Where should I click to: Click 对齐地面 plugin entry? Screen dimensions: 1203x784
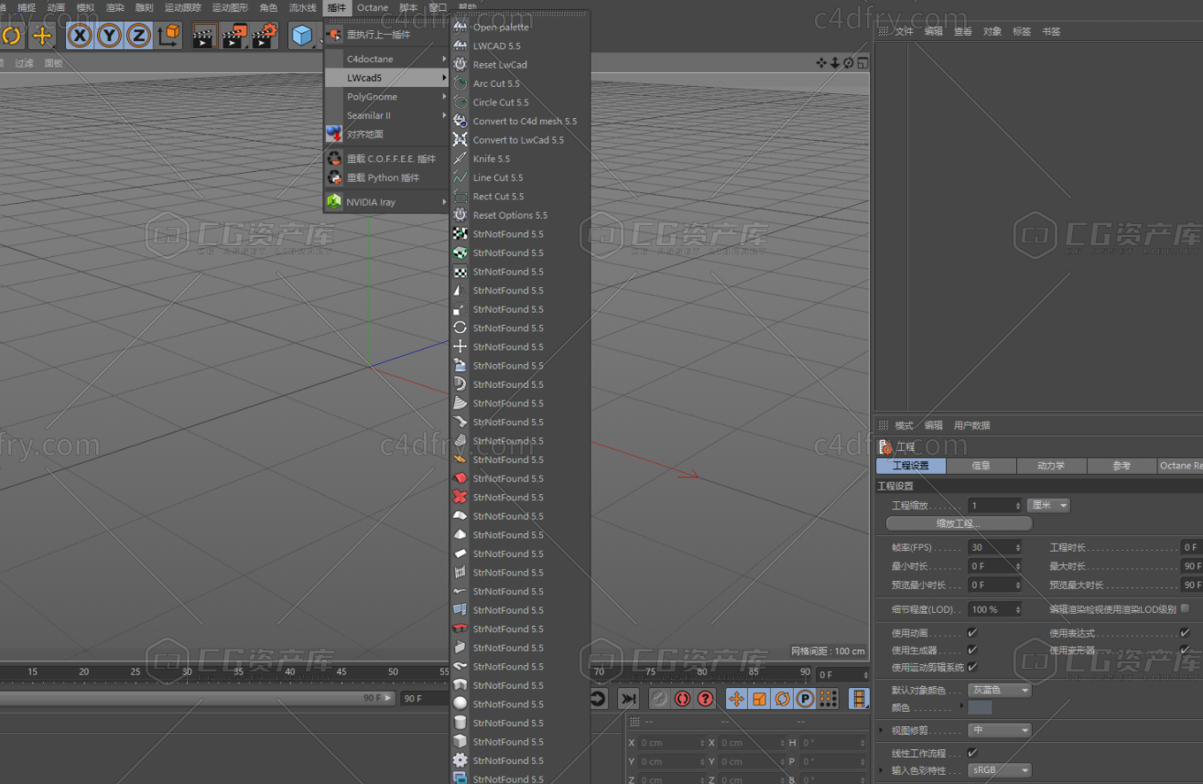pyautogui.click(x=386, y=134)
